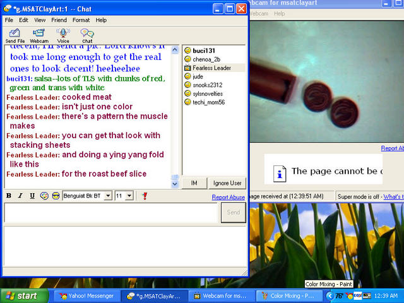Click smiley icon next to jude

click(x=187, y=76)
